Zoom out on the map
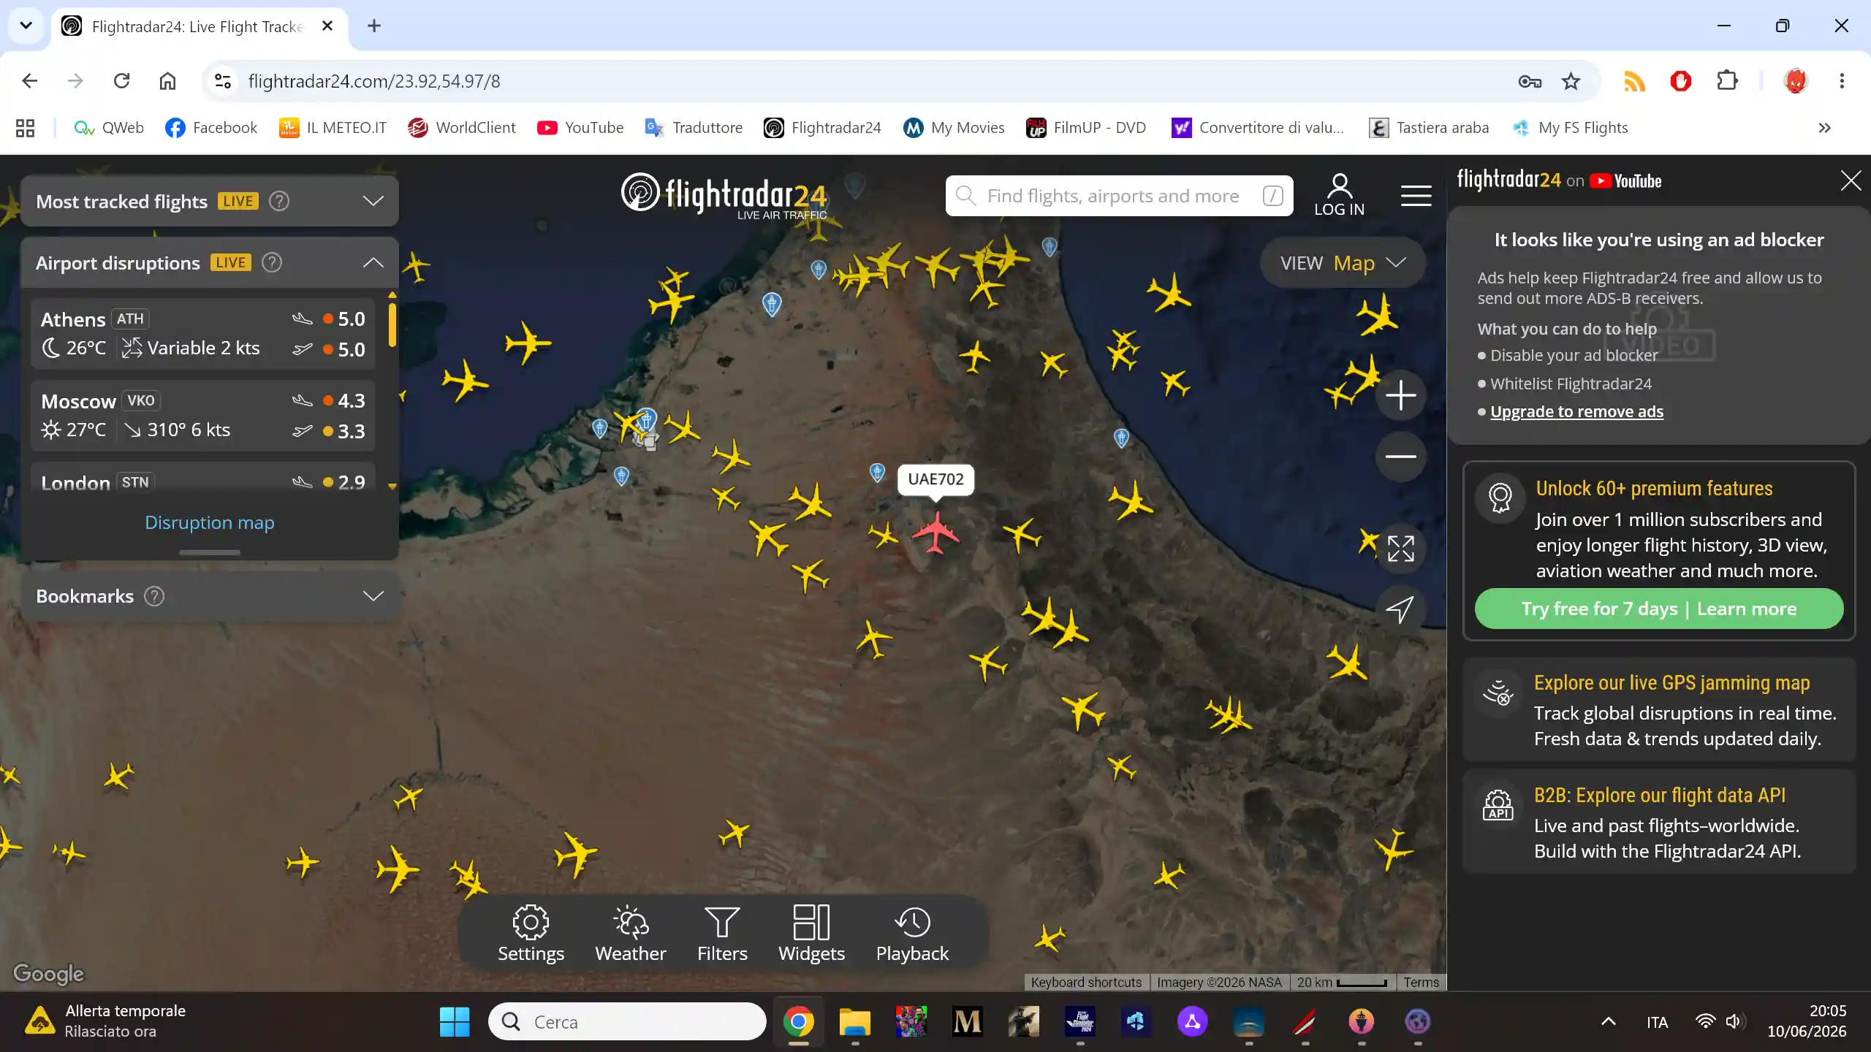 pyautogui.click(x=1400, y=457)
